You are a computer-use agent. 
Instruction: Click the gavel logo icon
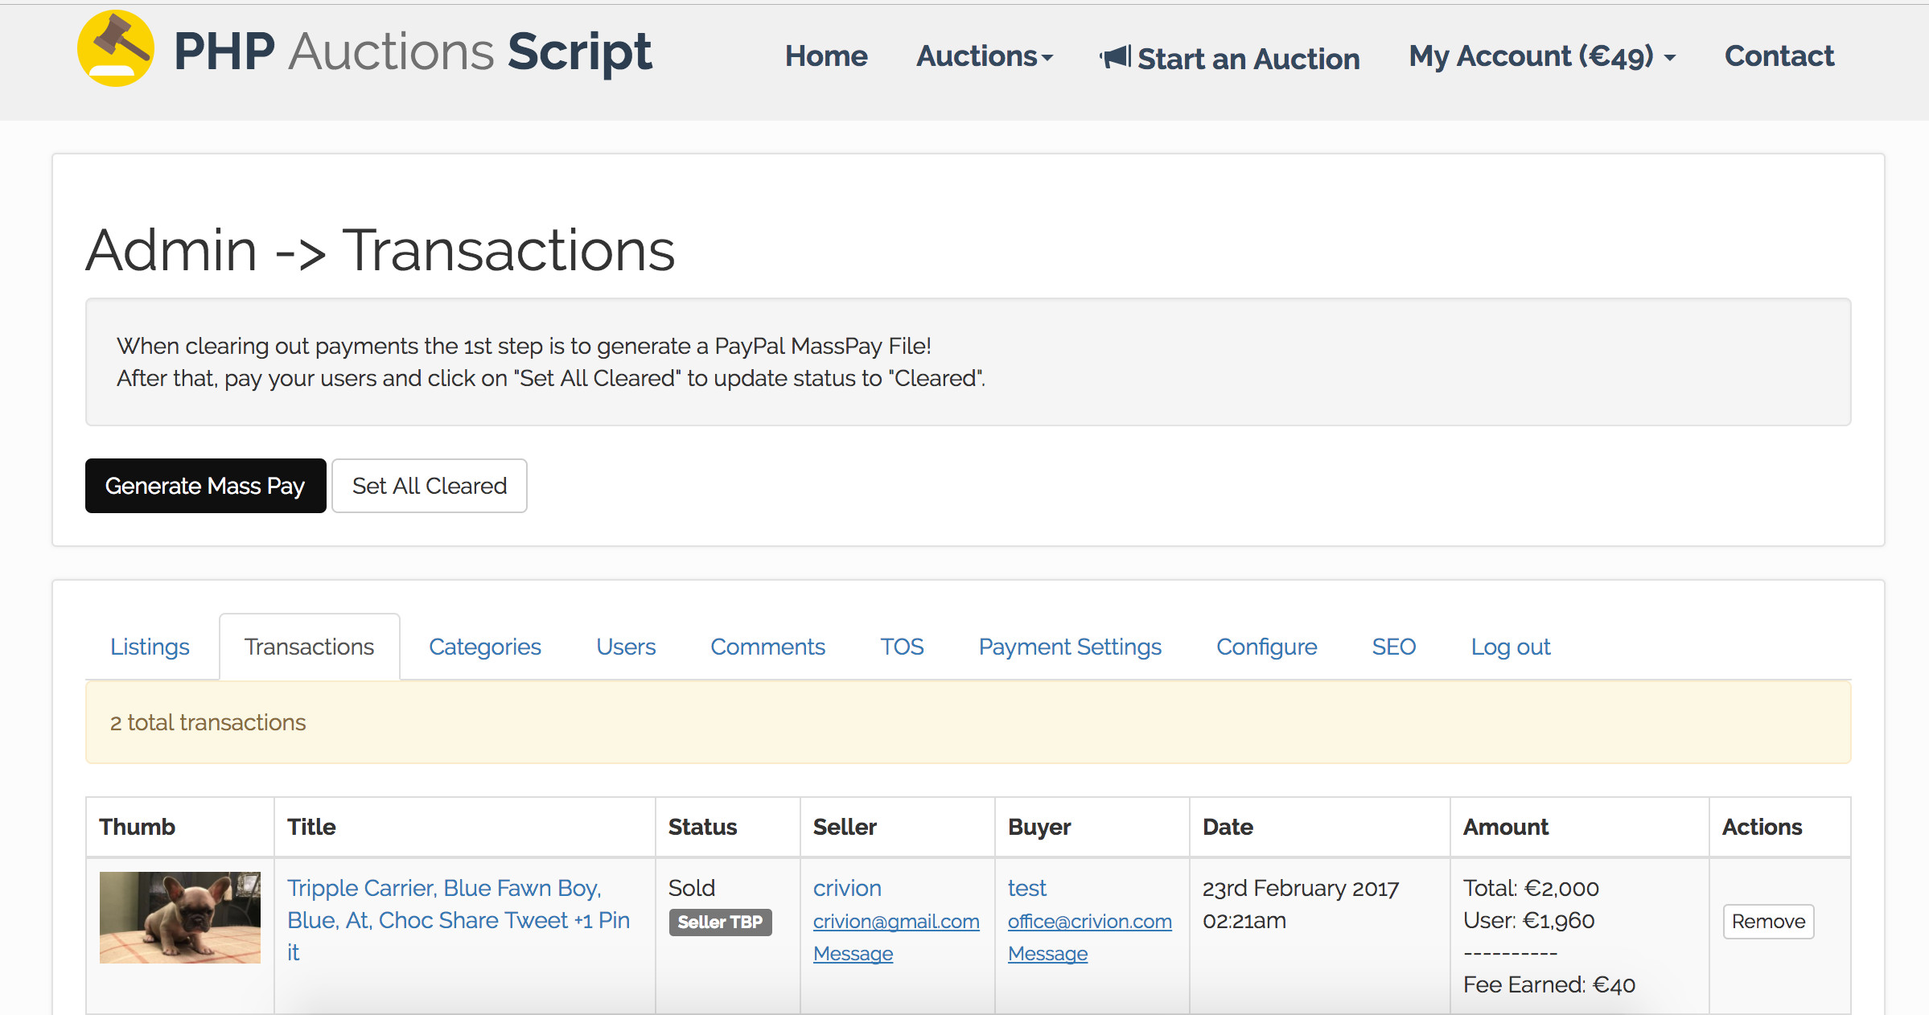pos(116,50)
